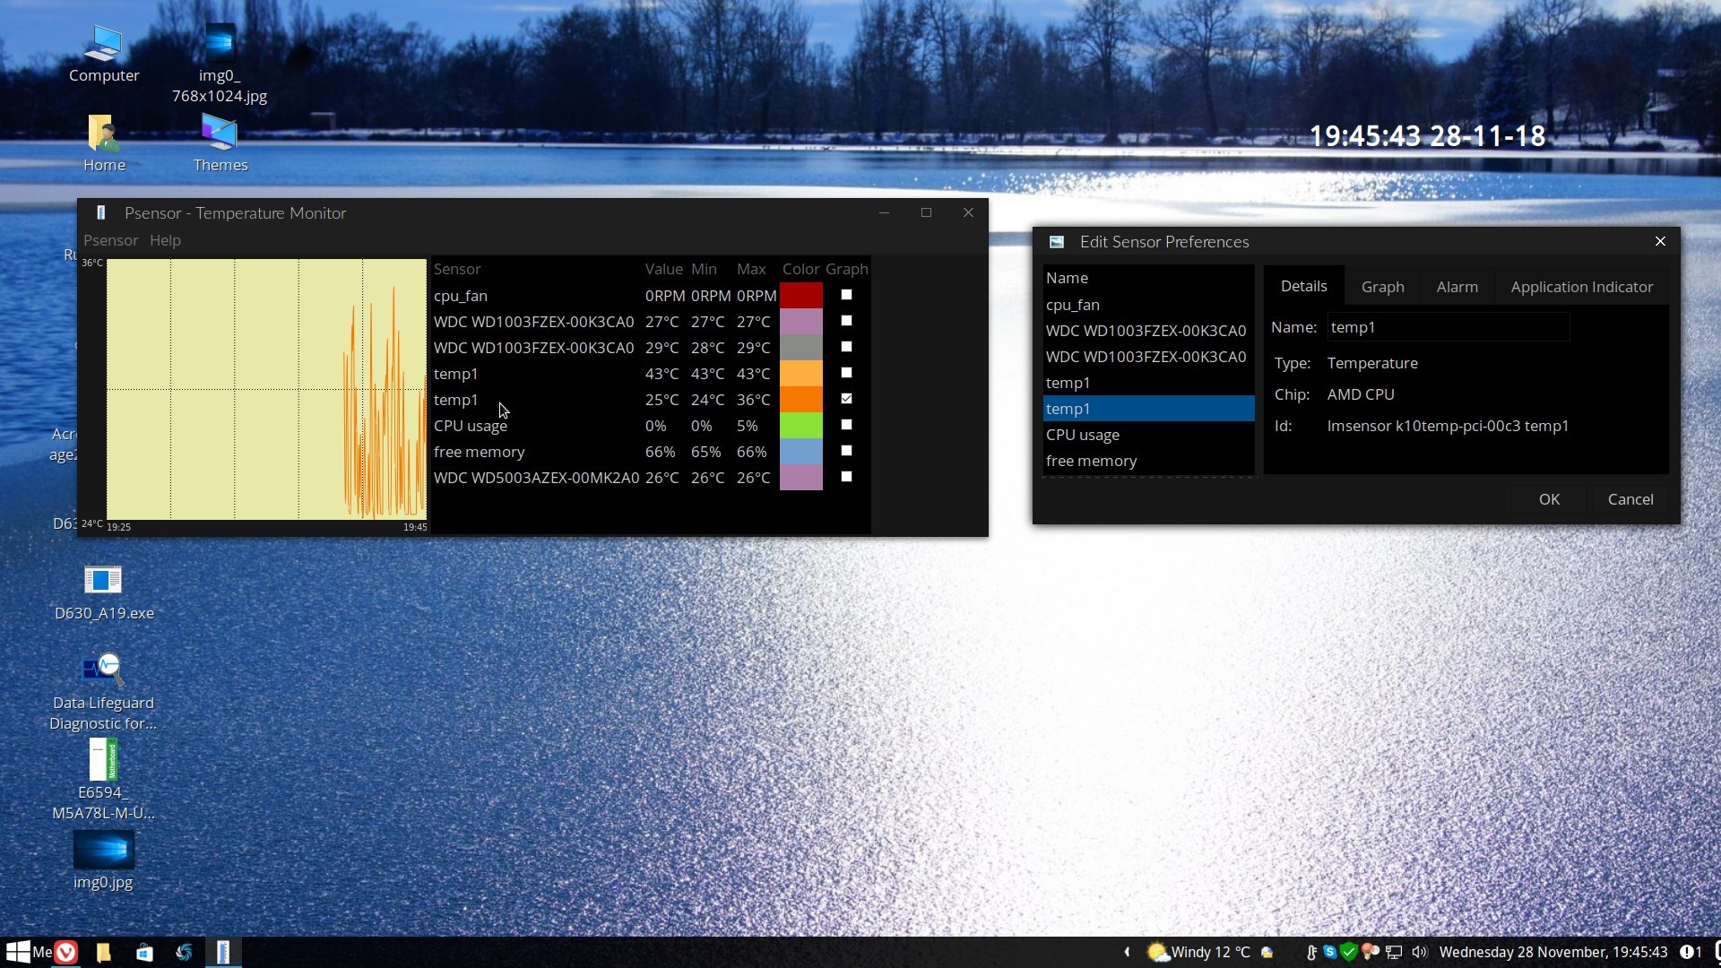This screenshot has width=1721, height=968.
Task: Enable graph checkbox for cpu_fan
Action: coord(846,295)
